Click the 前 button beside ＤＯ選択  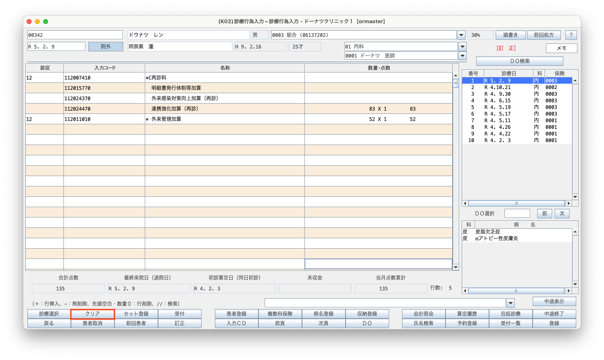(545, 214)
